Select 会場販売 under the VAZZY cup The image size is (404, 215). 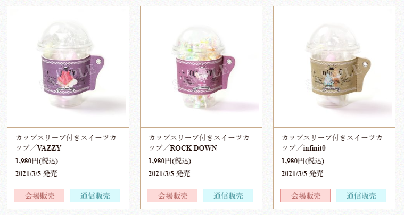(39, 196)
